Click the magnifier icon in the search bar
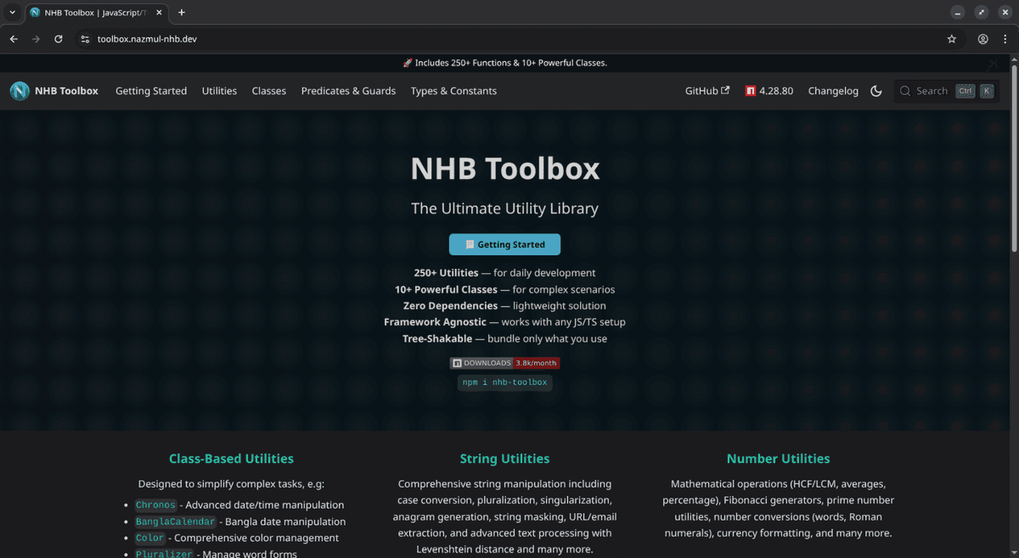 (904, 91)
